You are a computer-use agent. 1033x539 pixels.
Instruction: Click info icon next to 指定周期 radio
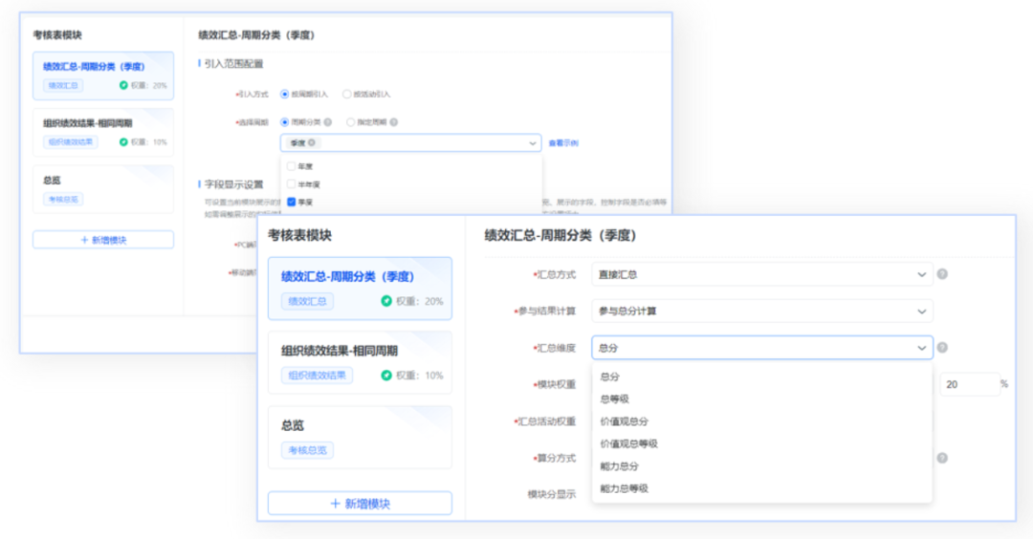click(393, 122)
